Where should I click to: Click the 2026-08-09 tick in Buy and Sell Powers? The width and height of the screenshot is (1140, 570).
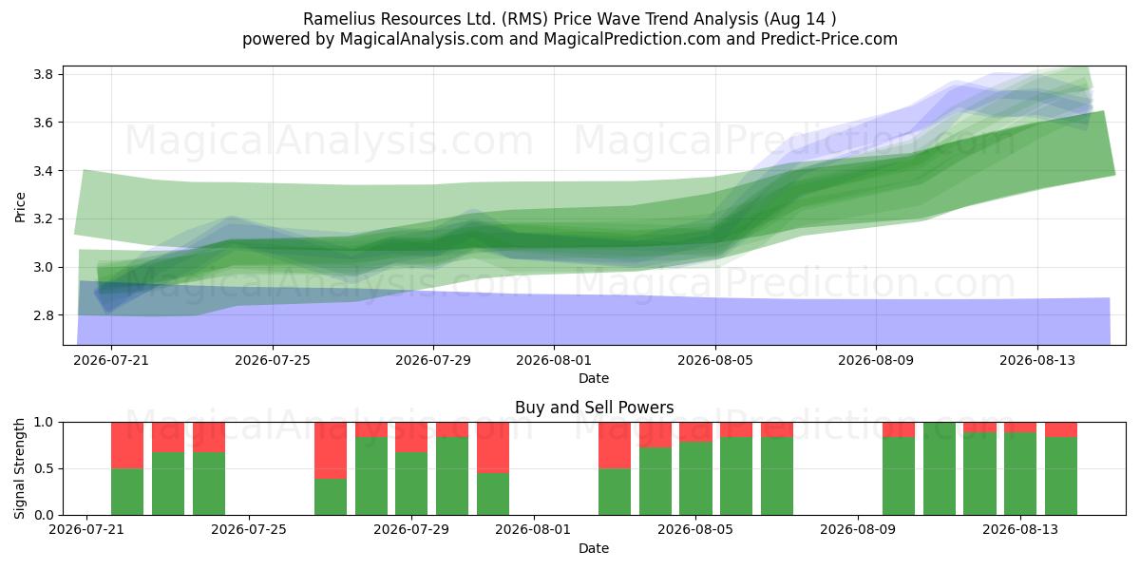click(858, 530)
